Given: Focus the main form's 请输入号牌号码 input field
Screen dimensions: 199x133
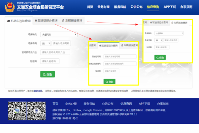Looking at the screenshot, I should 61,44.
